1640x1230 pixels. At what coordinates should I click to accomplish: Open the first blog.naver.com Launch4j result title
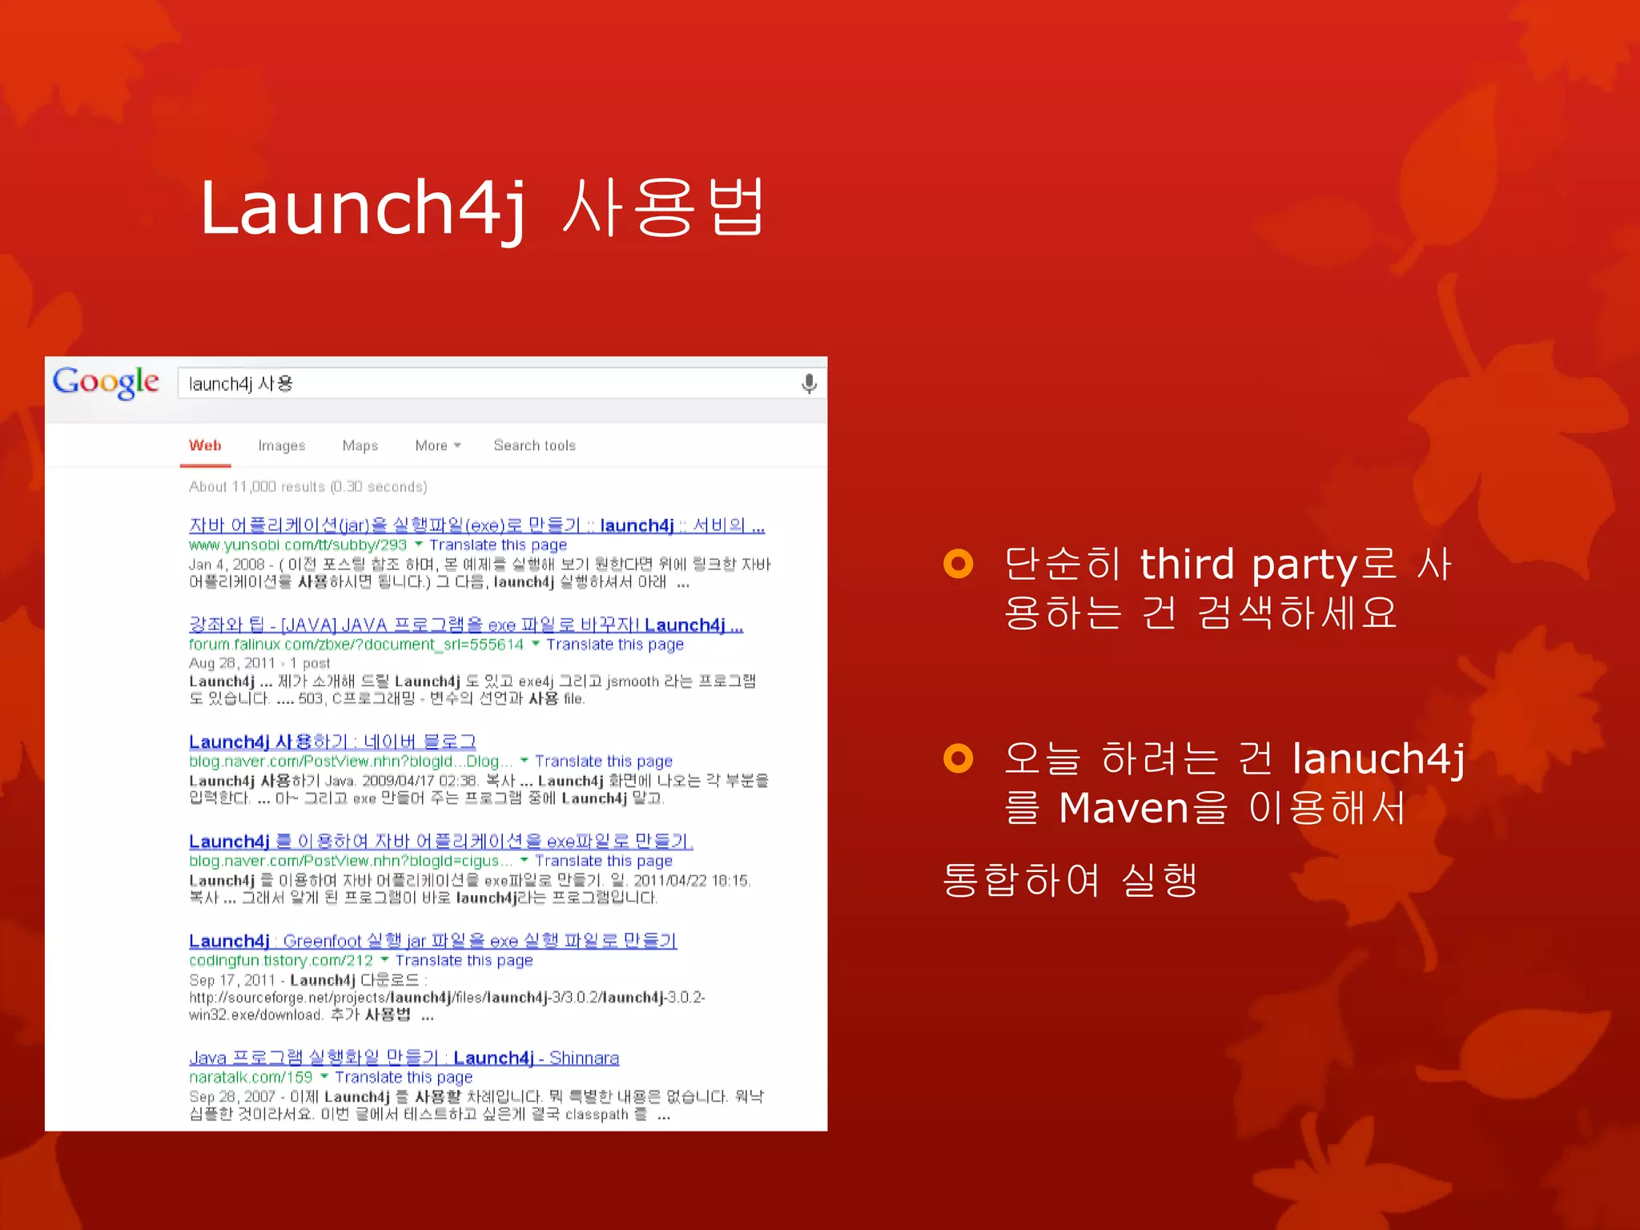pyautogui.click(x=332, y=742)
